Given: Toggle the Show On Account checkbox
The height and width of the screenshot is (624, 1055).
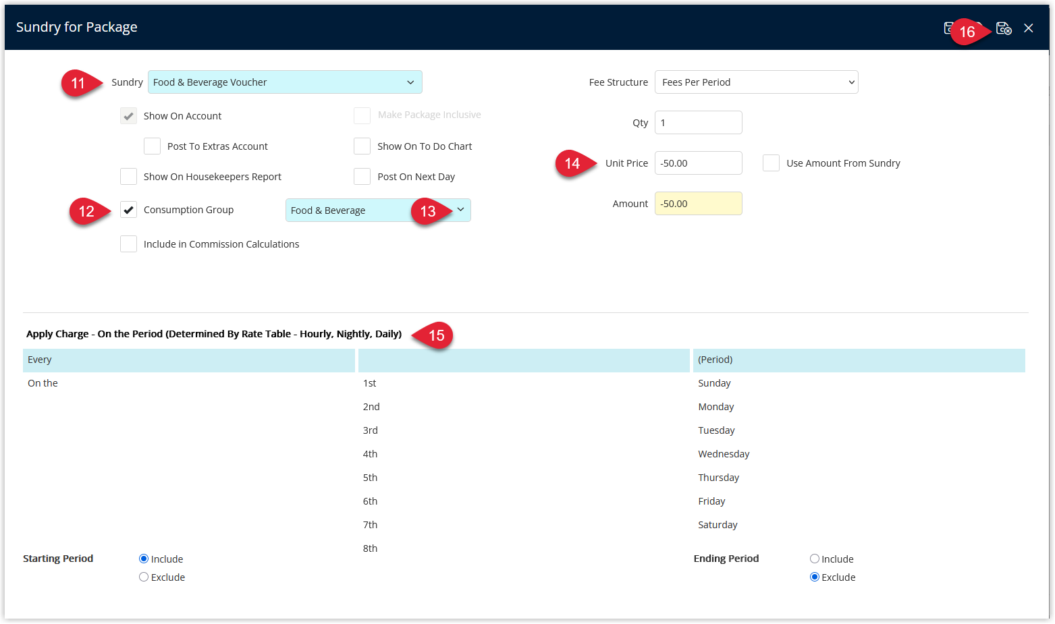Looking at the screenshot, I should coord(128,116).
